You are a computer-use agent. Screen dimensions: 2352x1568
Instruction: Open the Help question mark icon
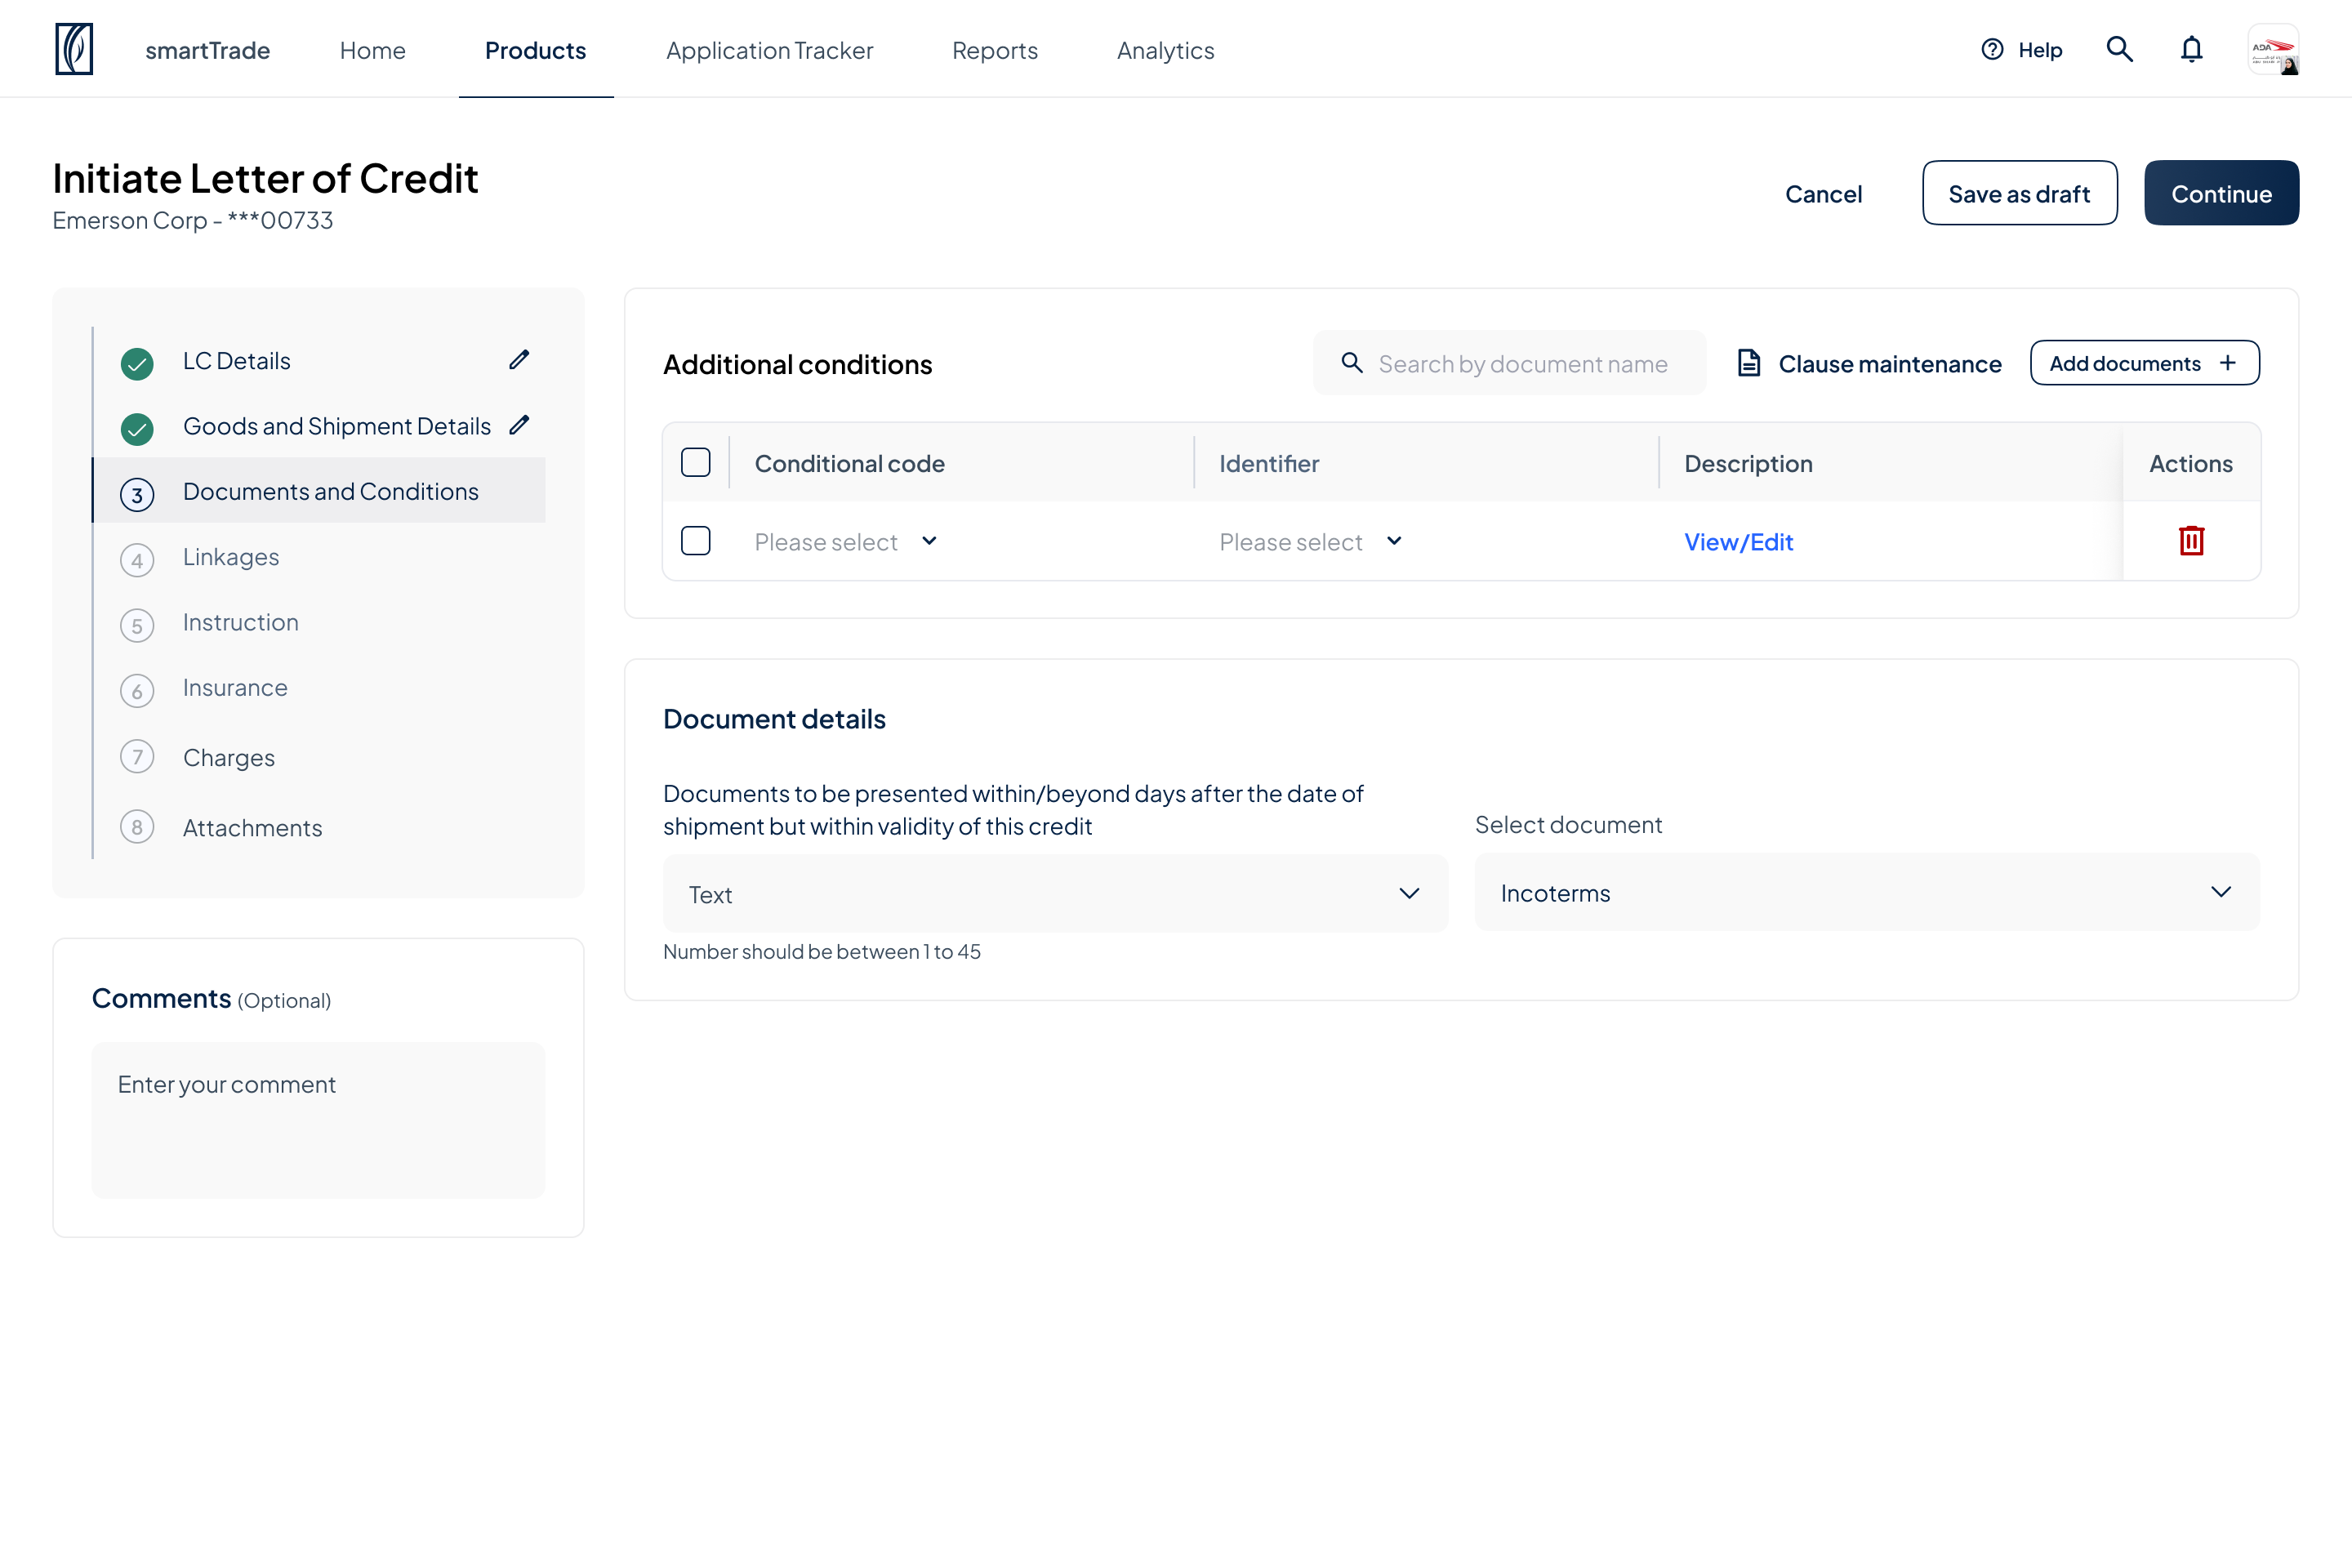coord(1992,49)
